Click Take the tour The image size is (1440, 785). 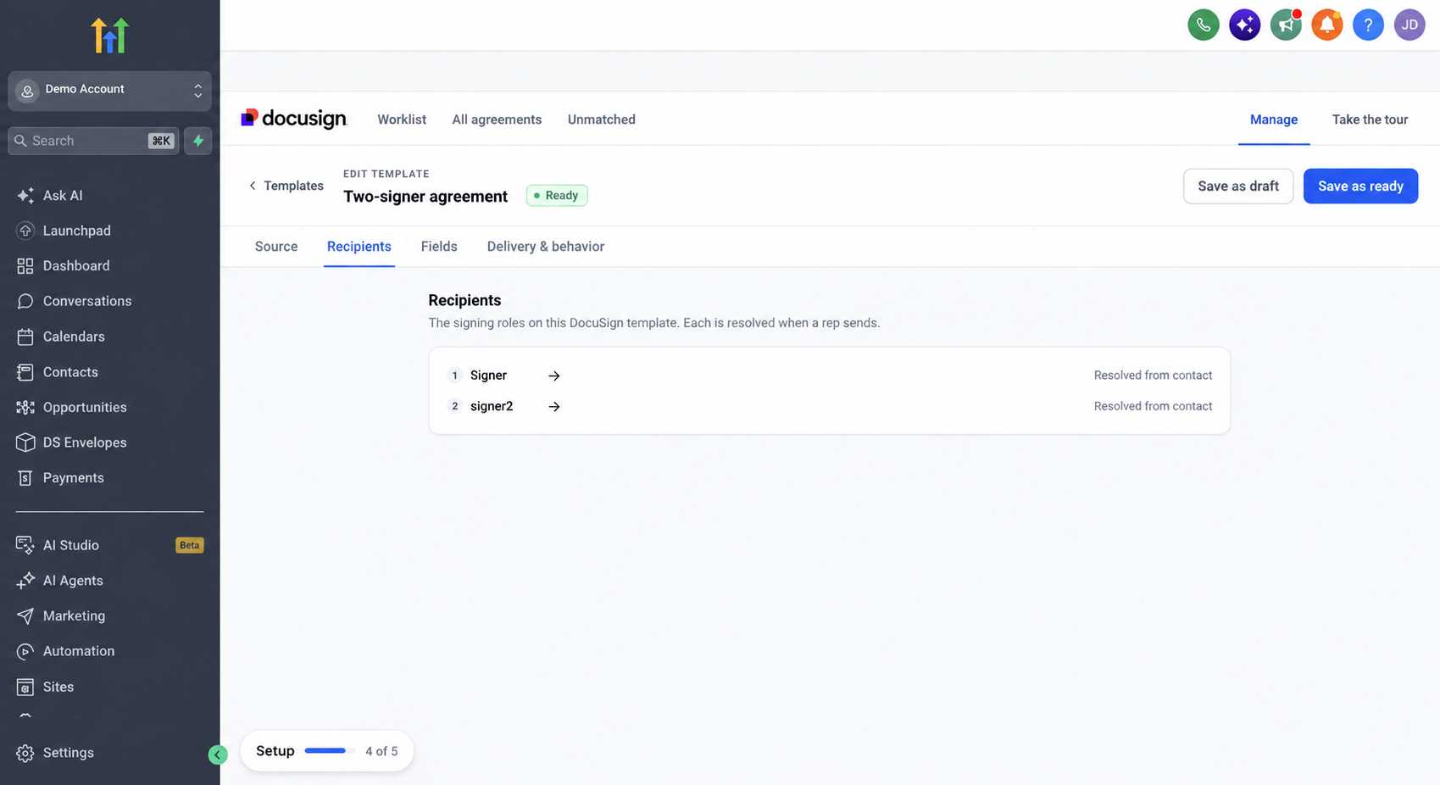coord(1370,120)
